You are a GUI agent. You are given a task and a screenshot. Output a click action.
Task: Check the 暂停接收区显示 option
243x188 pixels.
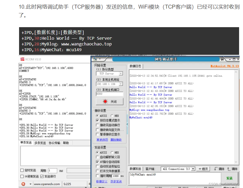(97, 134)
